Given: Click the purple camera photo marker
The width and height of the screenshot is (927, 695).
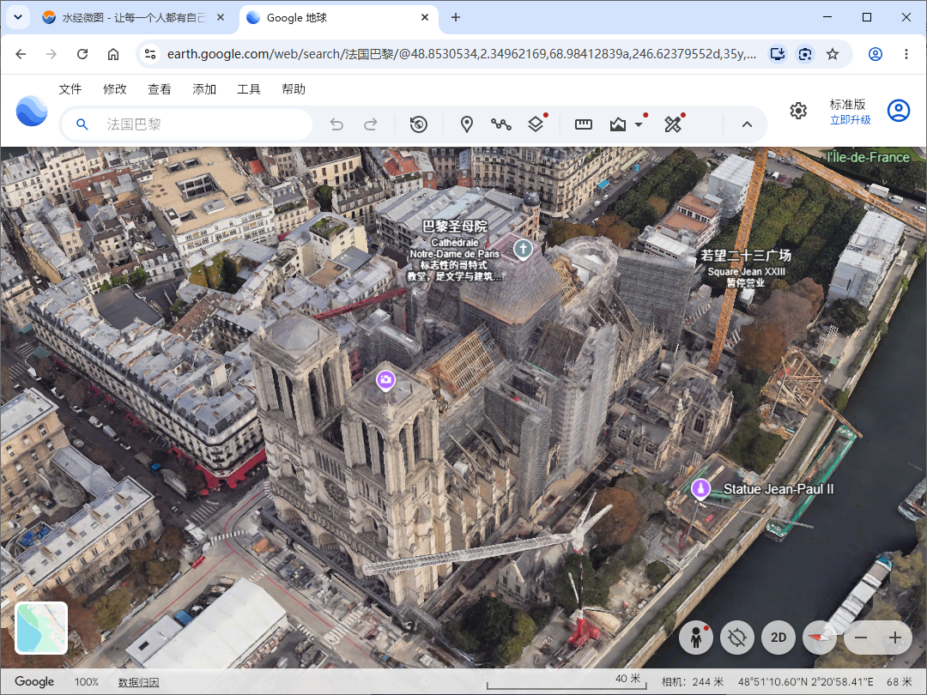Looking at the screenshot, I should point(385,380).
